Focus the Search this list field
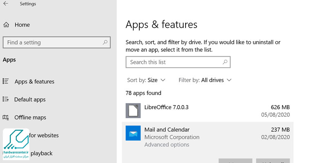 point(178,62)
